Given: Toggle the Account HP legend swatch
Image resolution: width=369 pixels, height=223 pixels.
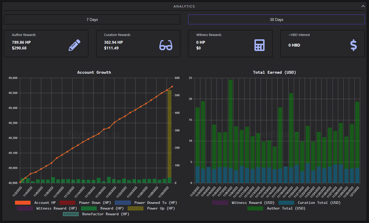Looking at the screenshot, I should (x=23, y=203).
